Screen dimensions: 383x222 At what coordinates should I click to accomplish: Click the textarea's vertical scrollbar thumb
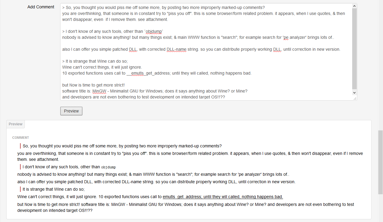coord(354,49)
